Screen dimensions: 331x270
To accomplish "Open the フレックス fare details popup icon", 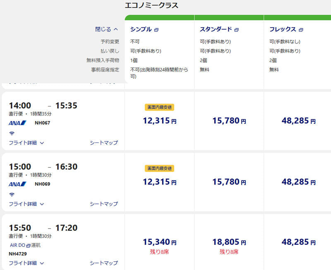I will pyautogui.click(x=301, y=30).
